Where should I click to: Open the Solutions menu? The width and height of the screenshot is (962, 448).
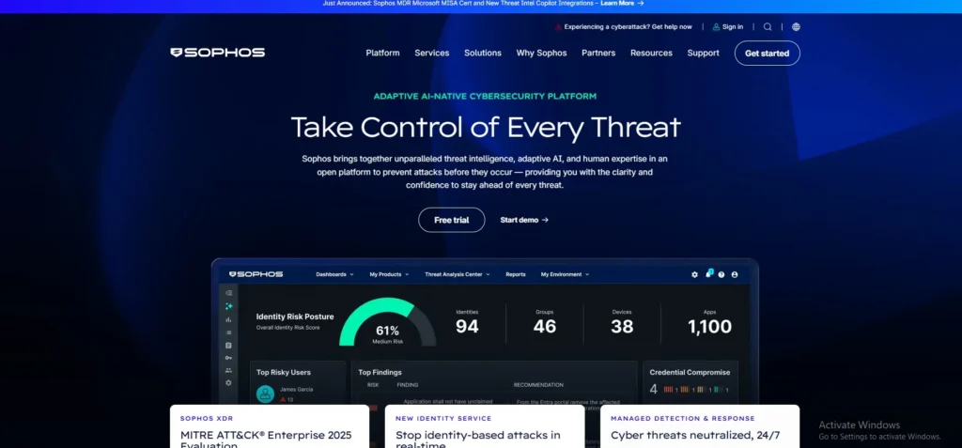[483, 53]
